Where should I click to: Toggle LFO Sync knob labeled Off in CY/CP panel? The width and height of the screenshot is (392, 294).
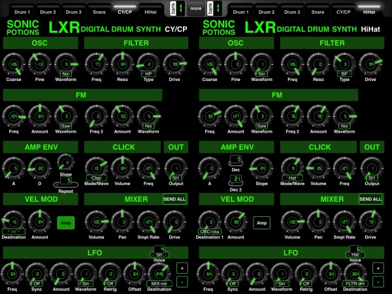pyautogui.click(x=37, y=274)
